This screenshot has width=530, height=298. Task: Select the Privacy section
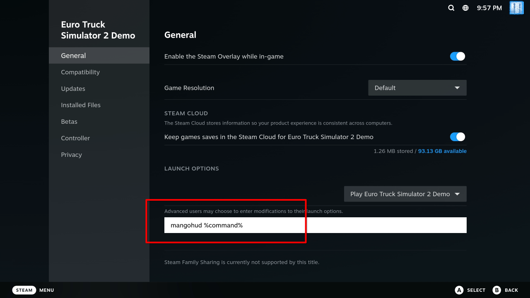pos(99,155)
